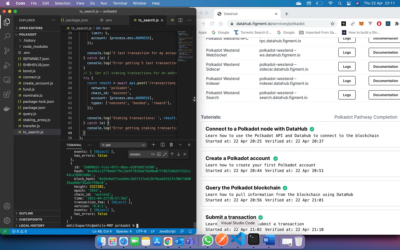This screenshot has width=400, height=250.
Task: Go to previous find match in terminal
Action: tap(172, 154)
